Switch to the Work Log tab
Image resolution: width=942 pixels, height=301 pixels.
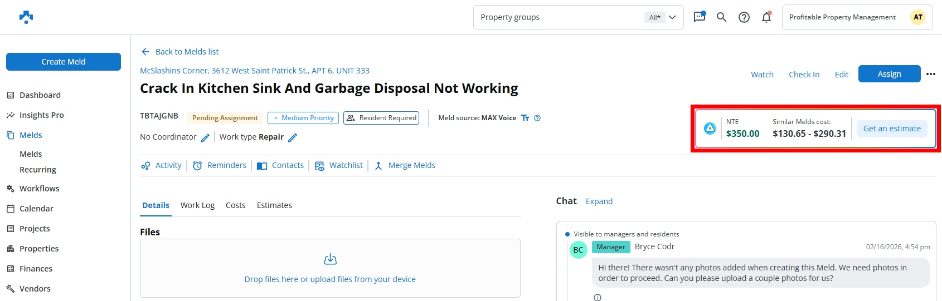(x=197, y=205)
